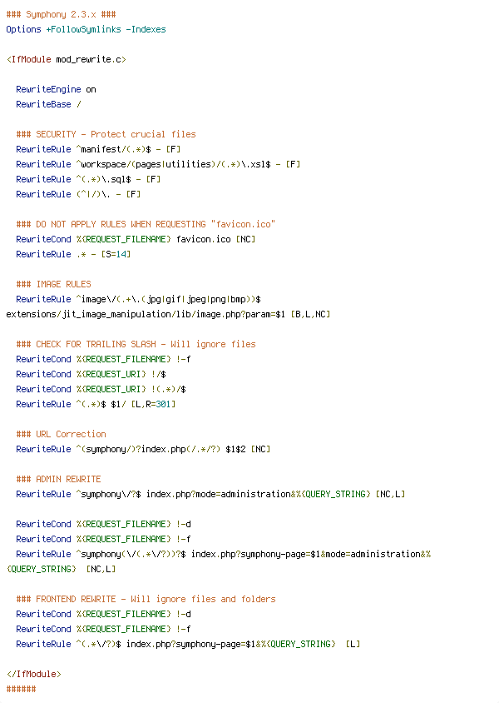
Task: Click the '### Symphony 2.3.x ###' comment line
Action: point(61,14)
